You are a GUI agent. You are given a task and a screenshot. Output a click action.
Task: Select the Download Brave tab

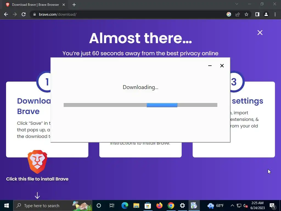[x=35, y=5]
